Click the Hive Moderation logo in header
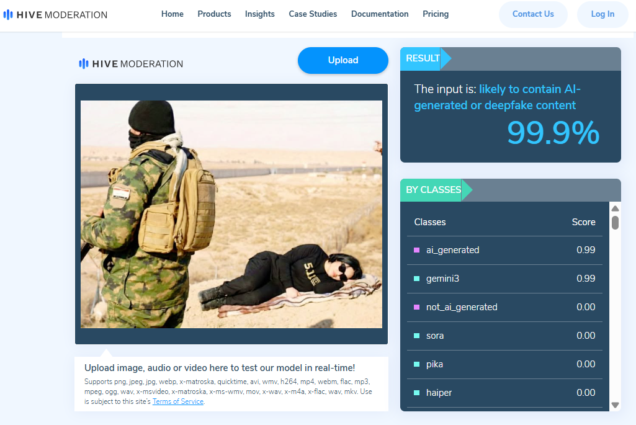Screen dimensions: 636x425 tap(55, 14)
